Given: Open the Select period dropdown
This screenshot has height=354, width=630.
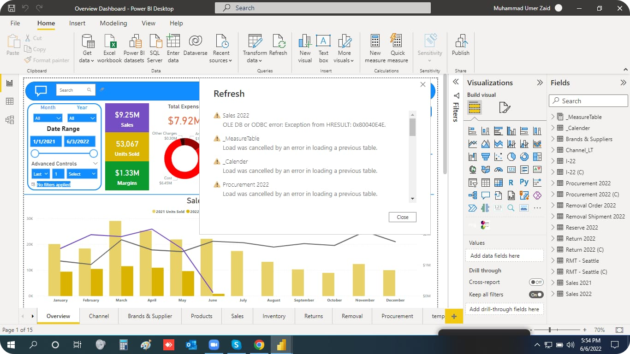Looking at the screenshot, I should (x=81, y=174).
